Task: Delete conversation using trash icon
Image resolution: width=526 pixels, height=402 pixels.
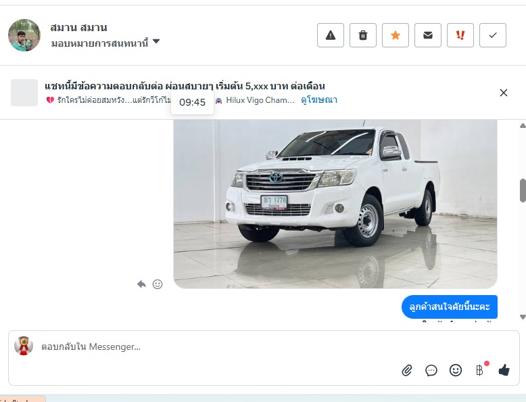Action: coord(363,35)
